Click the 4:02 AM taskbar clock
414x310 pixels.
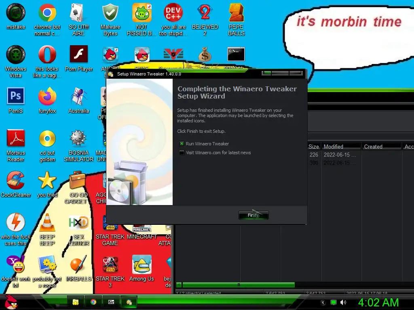coord(378,302)
